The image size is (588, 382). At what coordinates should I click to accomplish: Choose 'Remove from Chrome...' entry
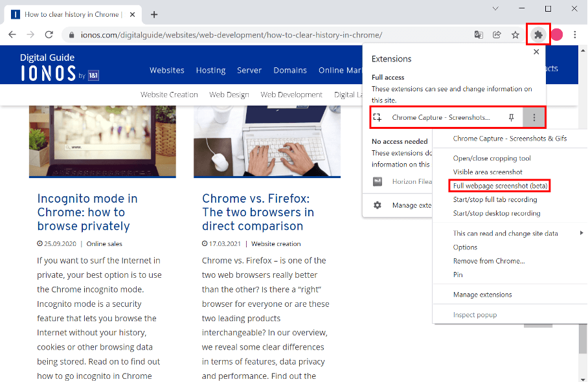click(x=489, y=261)
